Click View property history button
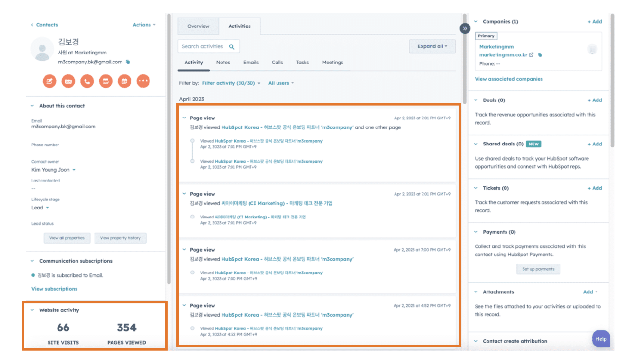The image size is (635, 362). [120, 238]
